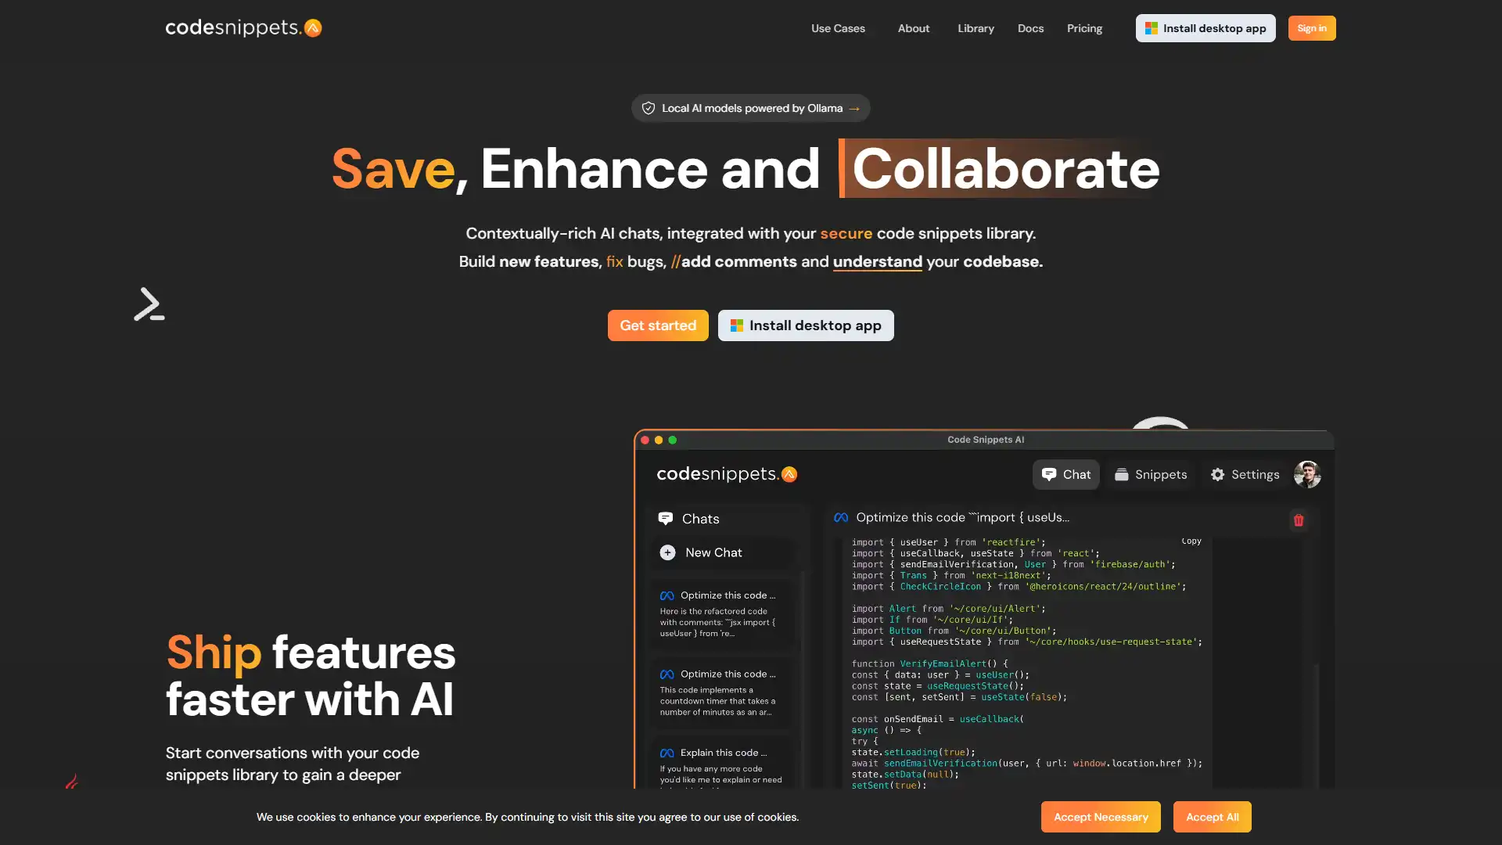1502x845 pixels.
Task: Open the Use Cases menu
Action: click(x=838, y=28)
